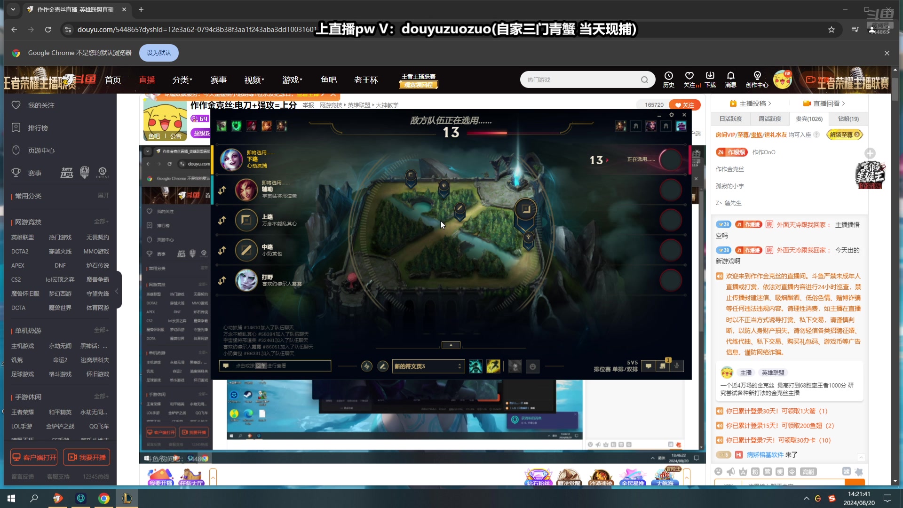Expand 常用分类 with 展开

pos(103,195)
